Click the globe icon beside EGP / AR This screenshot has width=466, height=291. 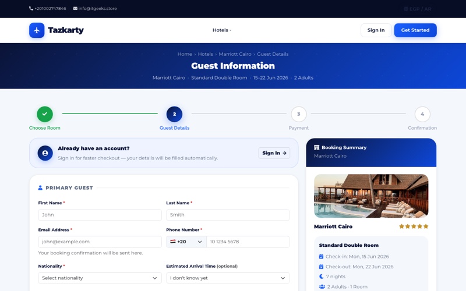[405, 9]
